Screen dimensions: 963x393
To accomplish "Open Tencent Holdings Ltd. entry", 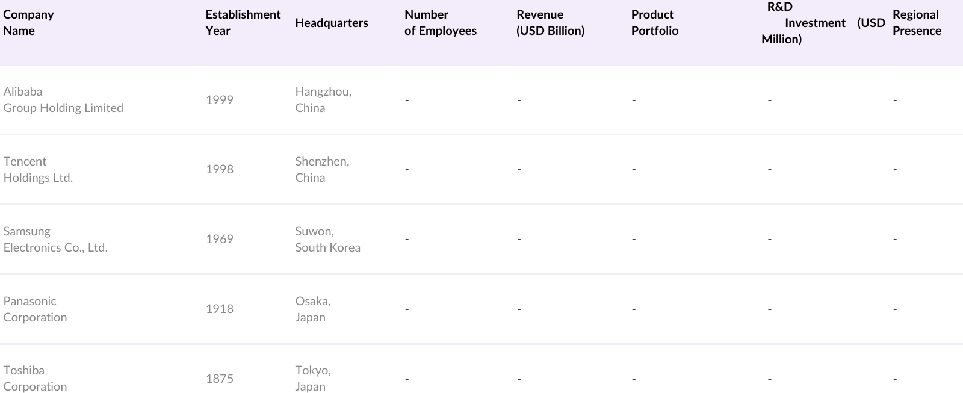I will click(38, 170).
